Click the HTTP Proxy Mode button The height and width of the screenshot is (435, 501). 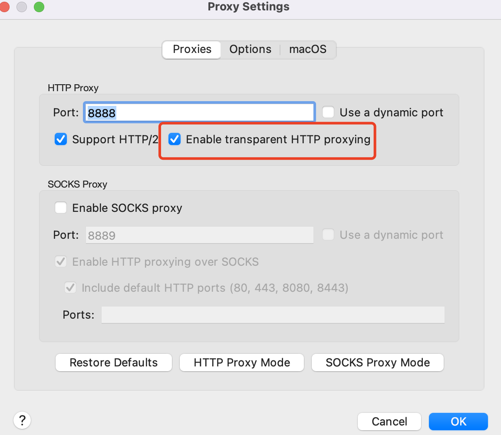(242, 362)
